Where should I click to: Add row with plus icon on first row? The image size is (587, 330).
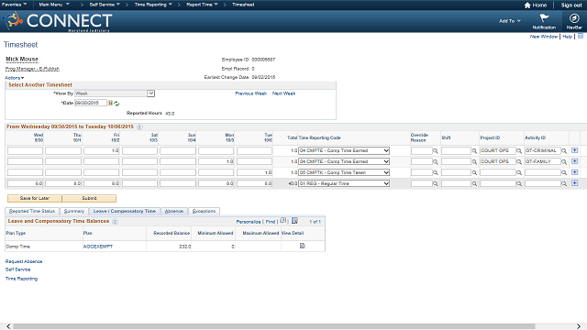[575, 150]
